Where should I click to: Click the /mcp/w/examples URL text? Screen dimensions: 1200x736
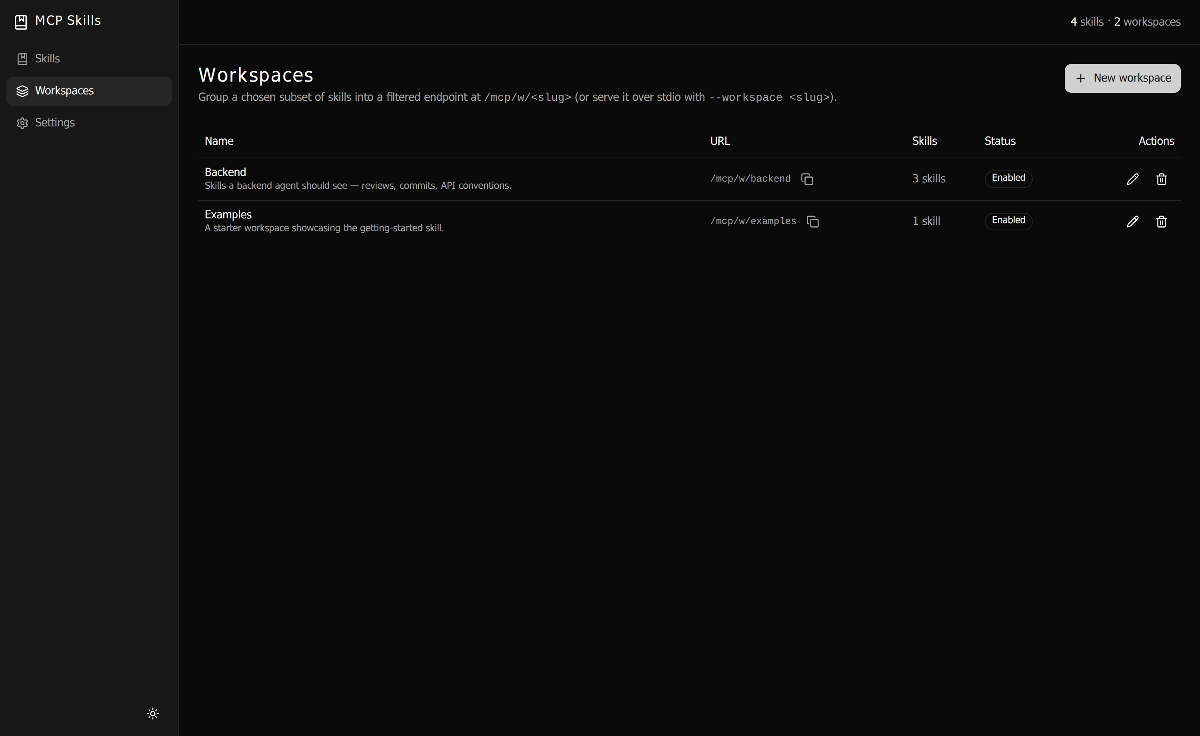(x=753, y=221)
